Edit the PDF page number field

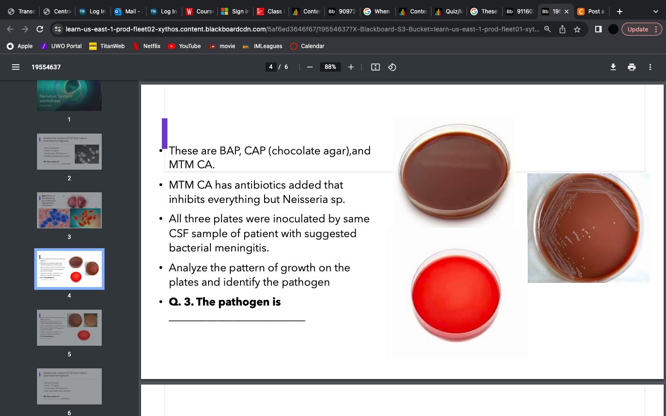click(x=270, y=67)
